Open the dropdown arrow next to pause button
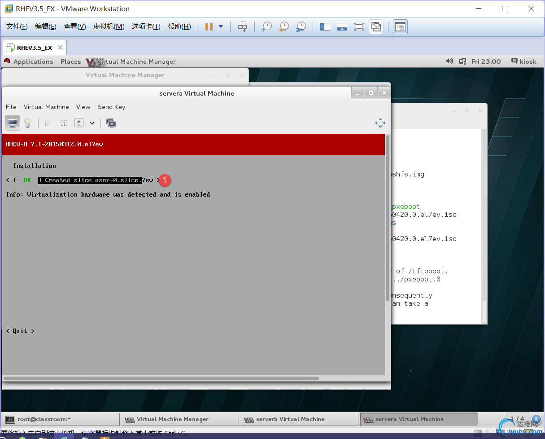545x439 pixels. 221,27
